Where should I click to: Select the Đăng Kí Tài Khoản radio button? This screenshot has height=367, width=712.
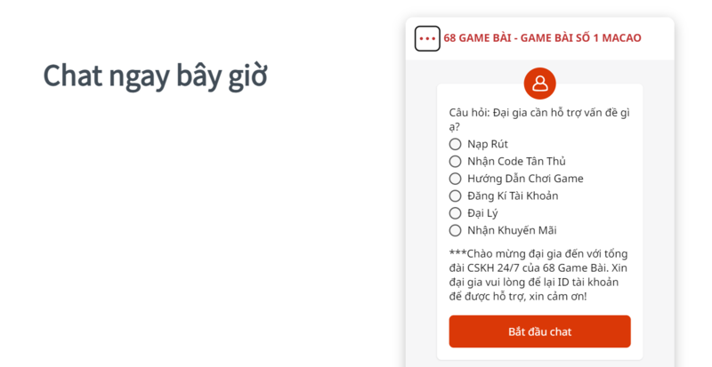[455, 196]
